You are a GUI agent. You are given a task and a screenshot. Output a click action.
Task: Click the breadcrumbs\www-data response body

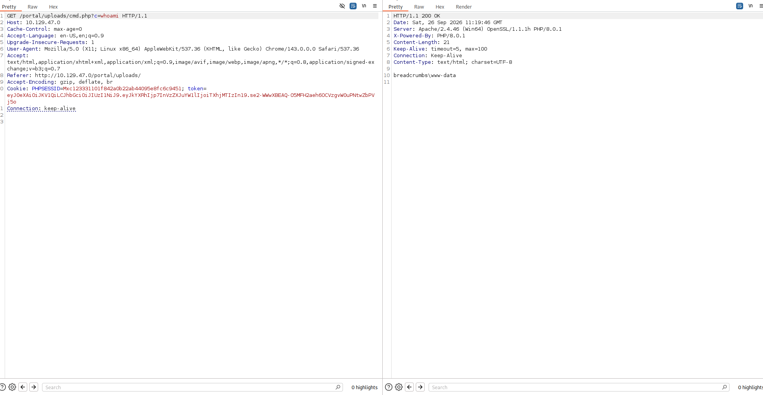click(x=424, y=75)
